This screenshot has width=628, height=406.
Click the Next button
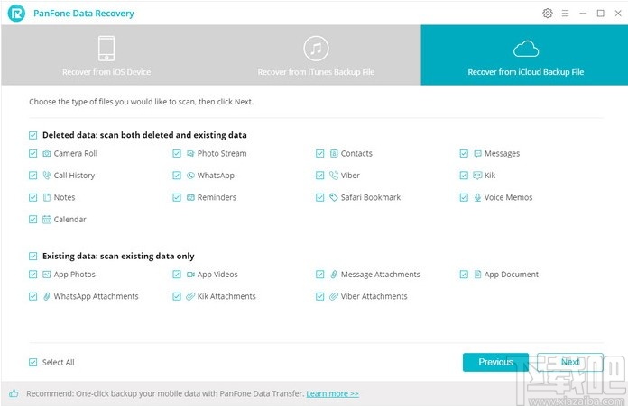(569, 362)
